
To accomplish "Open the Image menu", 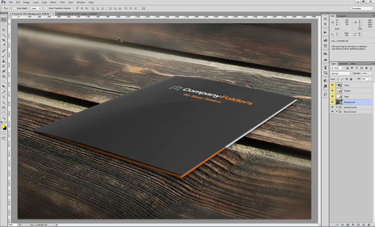I will [x=26, y=2].
